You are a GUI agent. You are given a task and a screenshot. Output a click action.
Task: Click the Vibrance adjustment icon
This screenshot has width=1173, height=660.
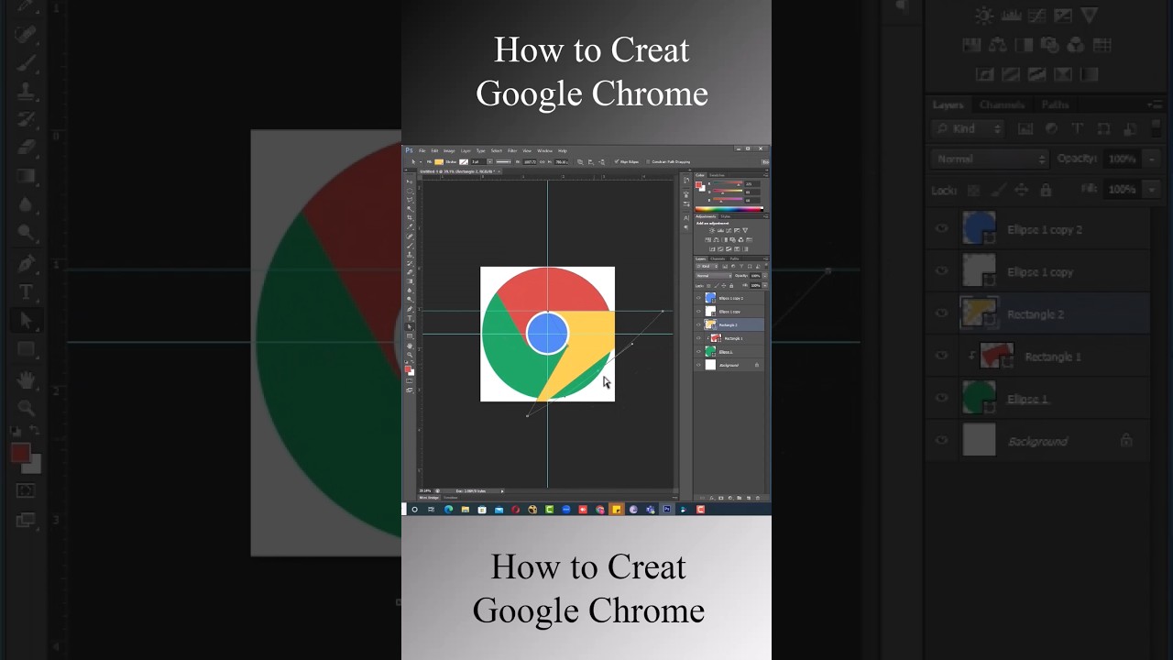click(745, 230)
